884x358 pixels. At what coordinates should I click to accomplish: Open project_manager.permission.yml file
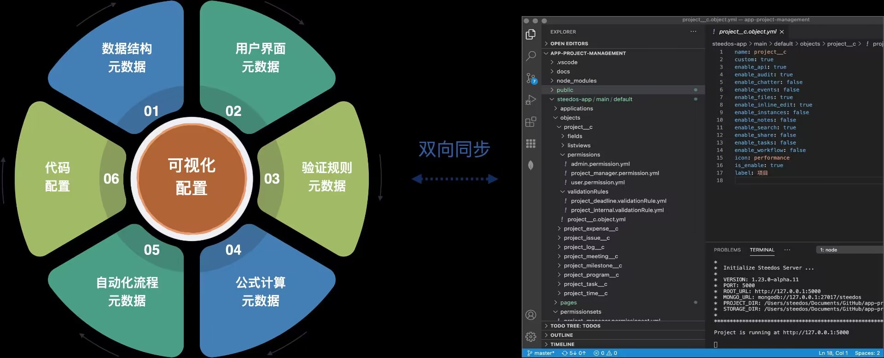pos(623,173)
